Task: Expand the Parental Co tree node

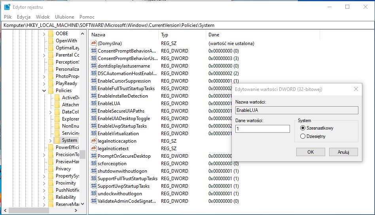Action: [x=44, y=55]
